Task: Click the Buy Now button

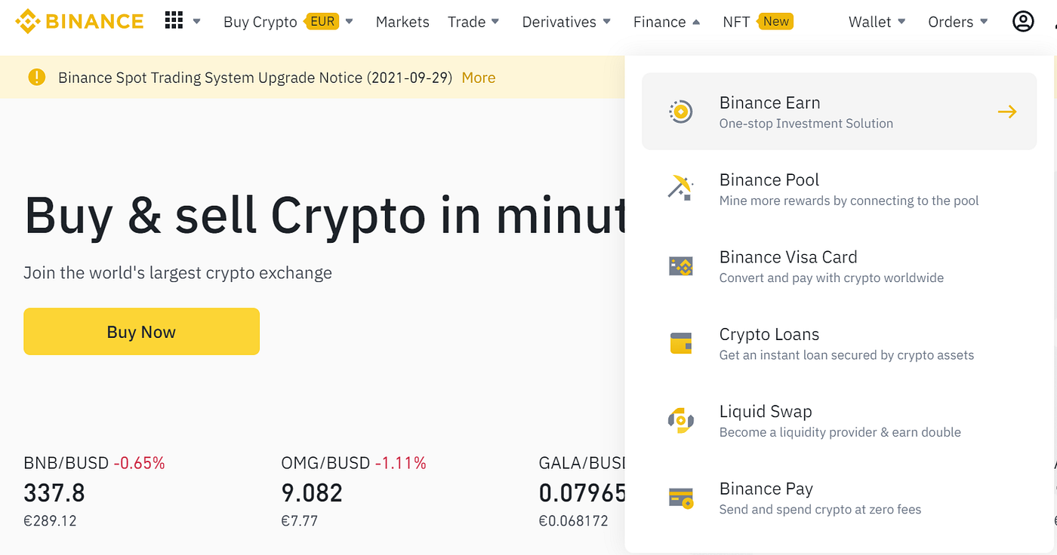Action: tap(141, 331)
